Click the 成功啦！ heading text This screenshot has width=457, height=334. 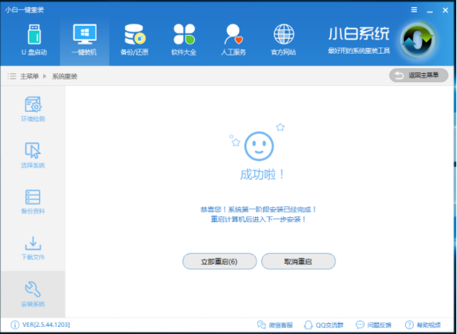262,175
